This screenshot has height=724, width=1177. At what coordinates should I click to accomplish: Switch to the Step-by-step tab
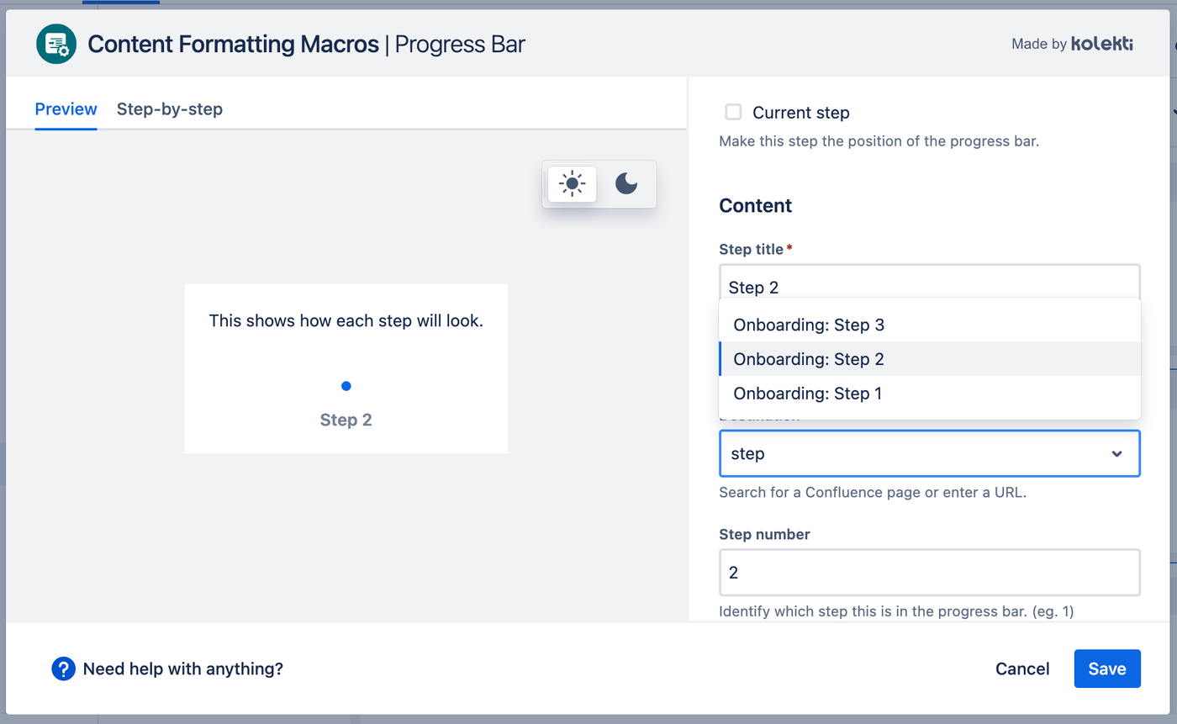[170, 108]
